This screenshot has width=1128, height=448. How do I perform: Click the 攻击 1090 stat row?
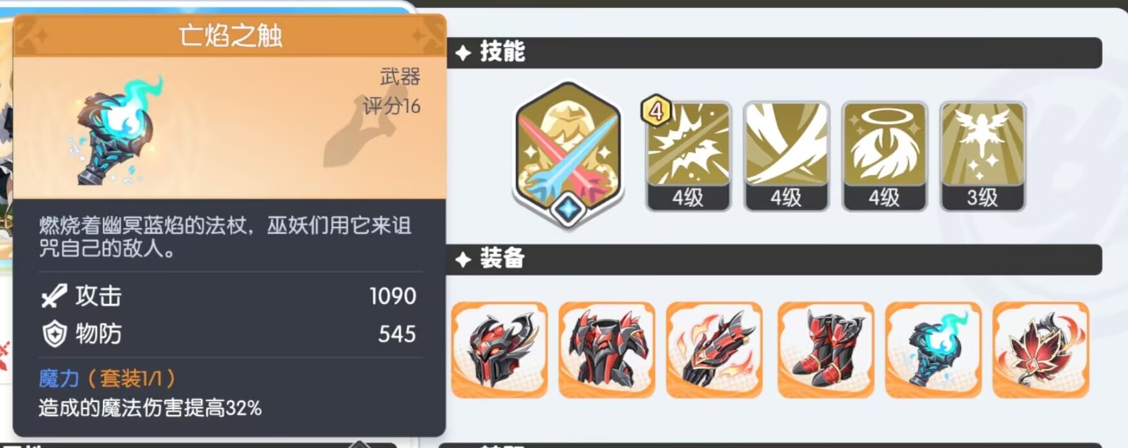tap(229, 296)
